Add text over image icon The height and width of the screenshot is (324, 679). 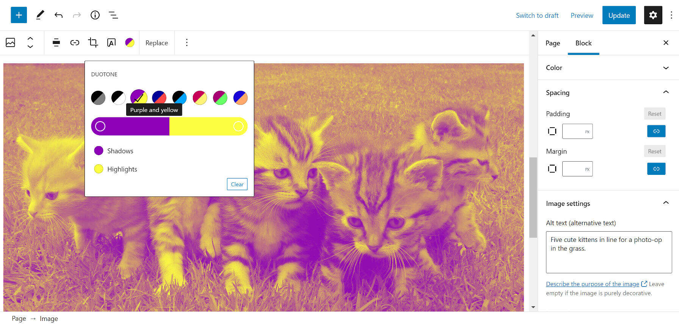tap(111, 42)
